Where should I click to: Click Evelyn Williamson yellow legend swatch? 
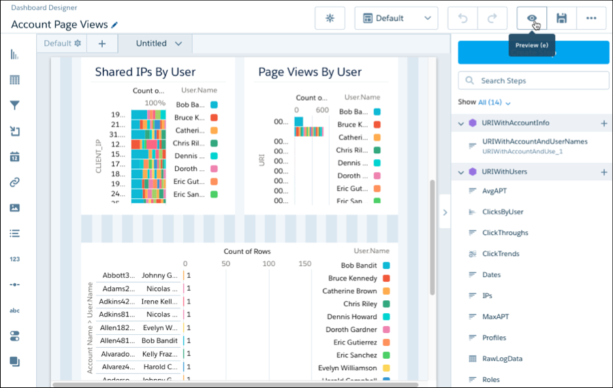coord(386,368)
